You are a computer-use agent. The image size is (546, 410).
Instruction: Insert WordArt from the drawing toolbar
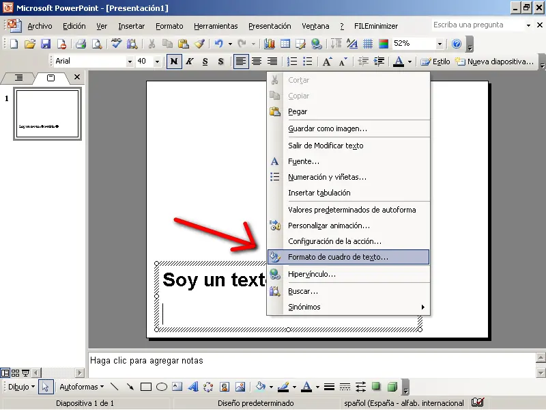(193, 387)
